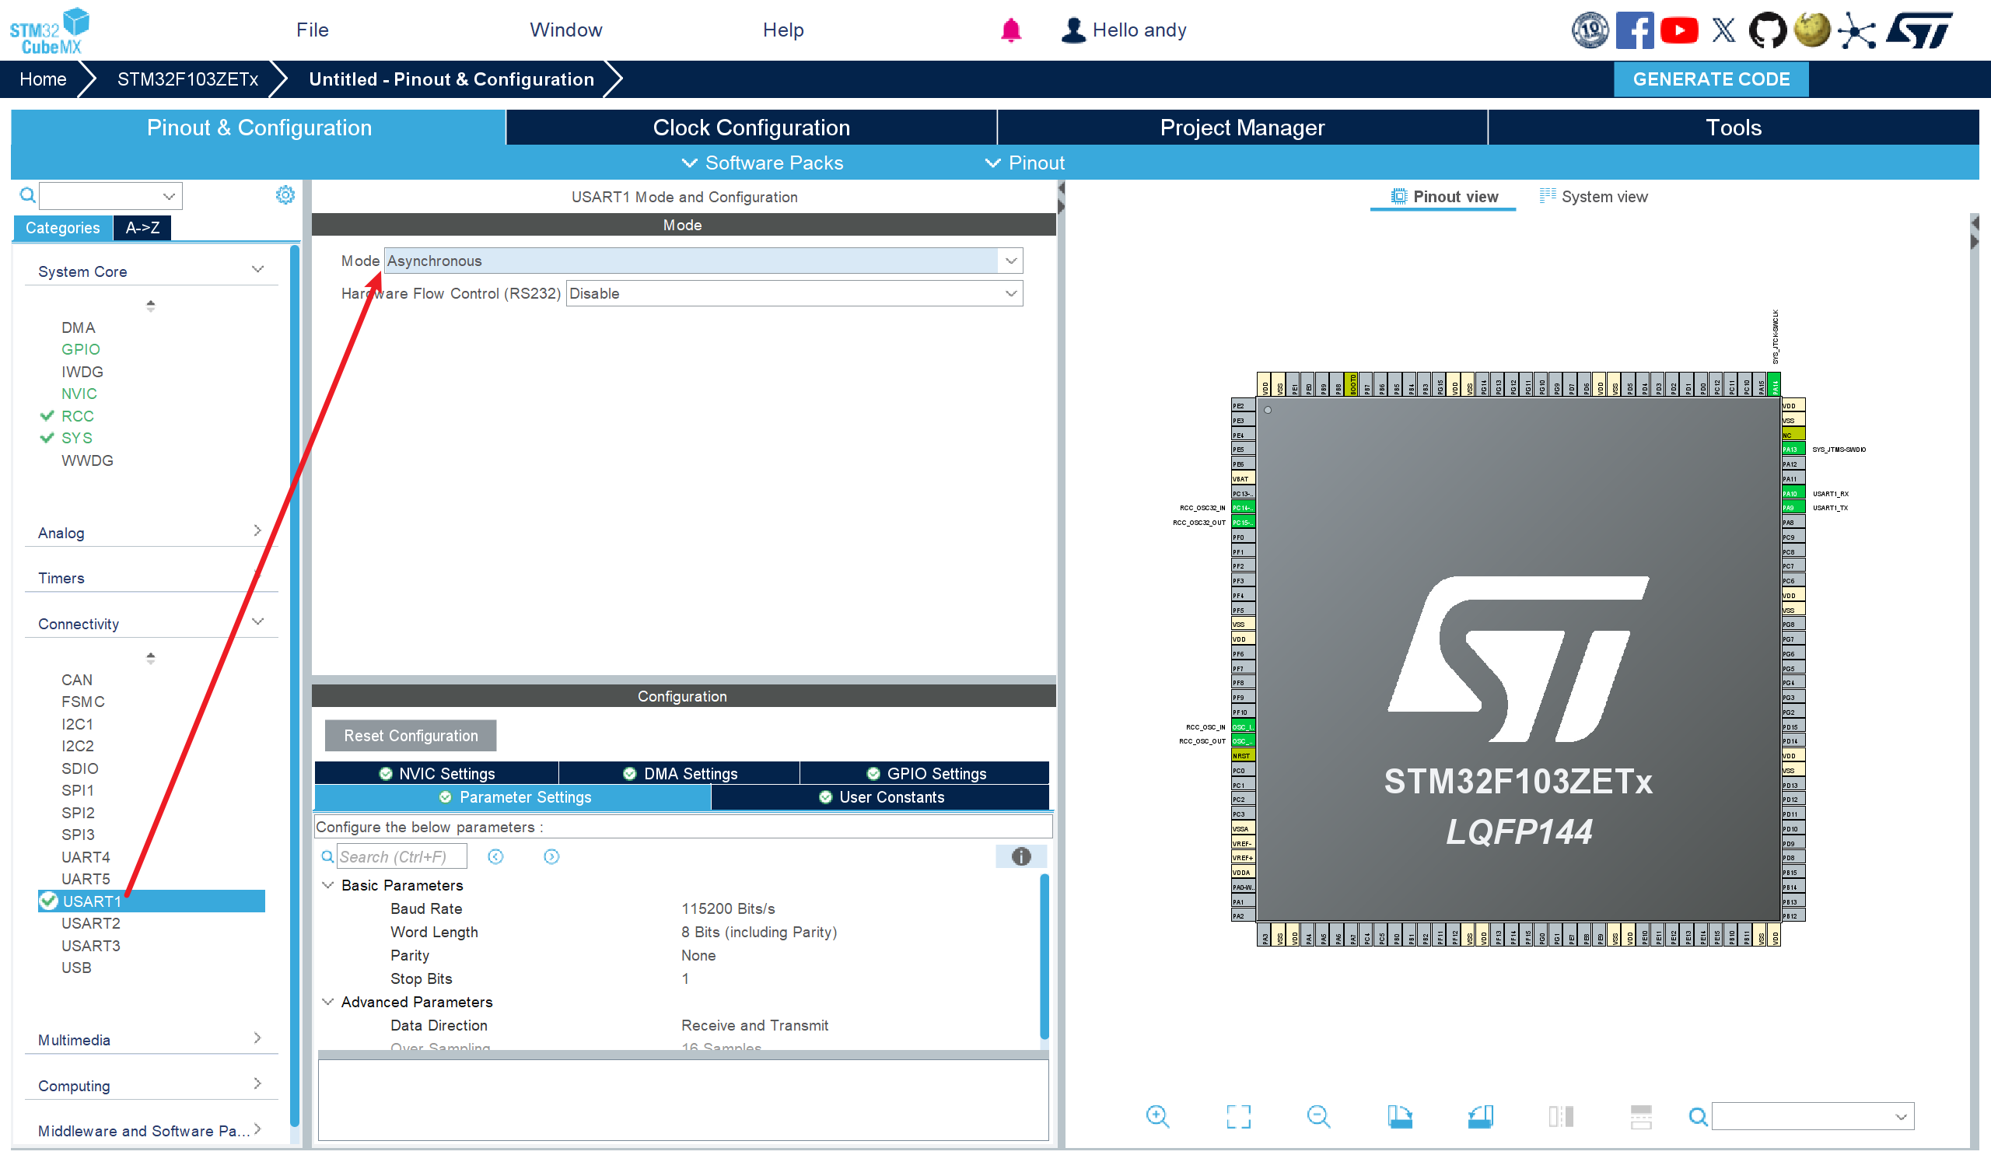Click the globe icon in the header
The width and height of the screenshot is (1991, 1162).
(1811, 30)
